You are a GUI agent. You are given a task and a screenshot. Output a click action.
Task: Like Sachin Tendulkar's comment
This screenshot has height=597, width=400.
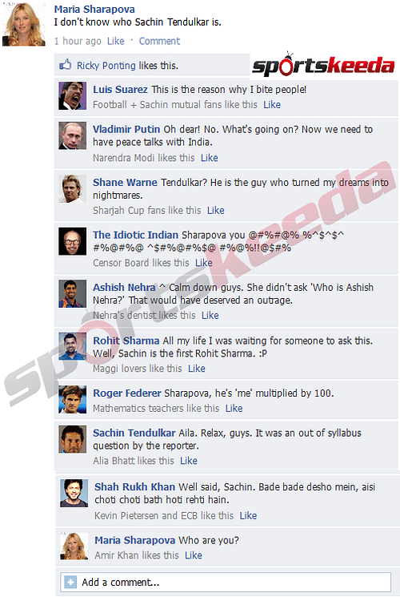[189, 461]
